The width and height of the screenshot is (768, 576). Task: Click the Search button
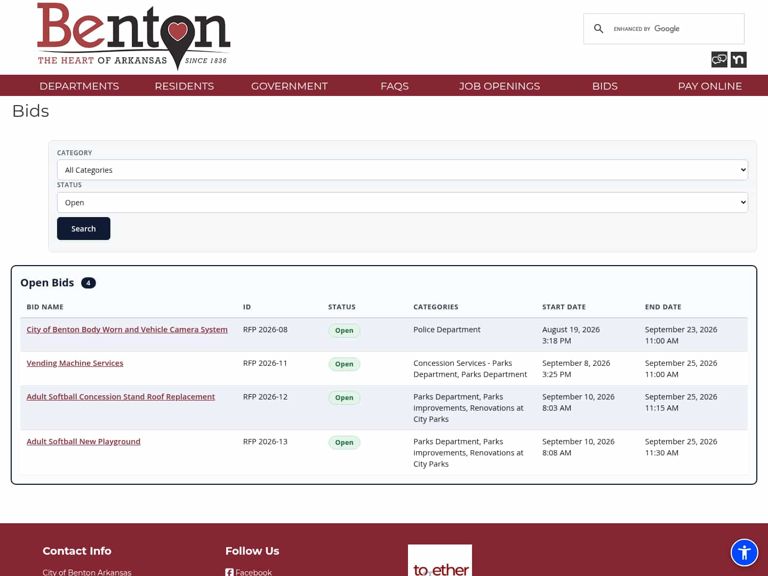click(84, 228)
